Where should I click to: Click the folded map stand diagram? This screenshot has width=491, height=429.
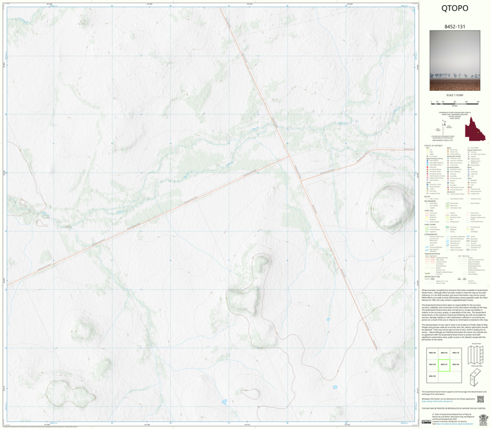point(475,377)
